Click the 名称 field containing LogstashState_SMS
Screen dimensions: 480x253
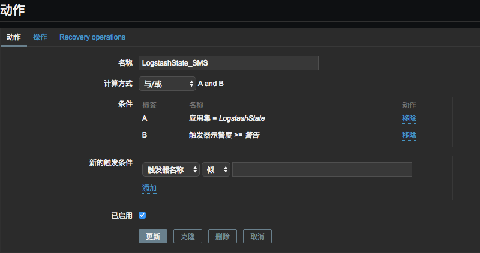point(229,63)
